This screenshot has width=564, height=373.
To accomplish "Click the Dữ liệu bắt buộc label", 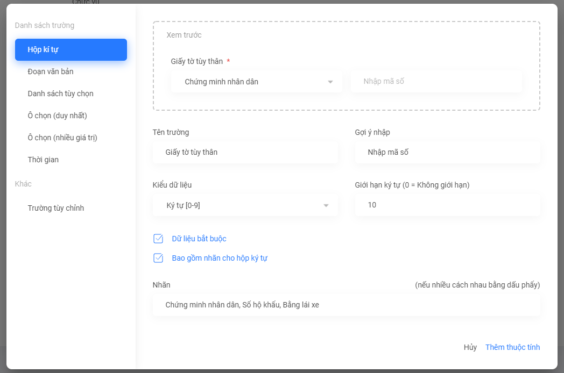I will pos(199,239).
